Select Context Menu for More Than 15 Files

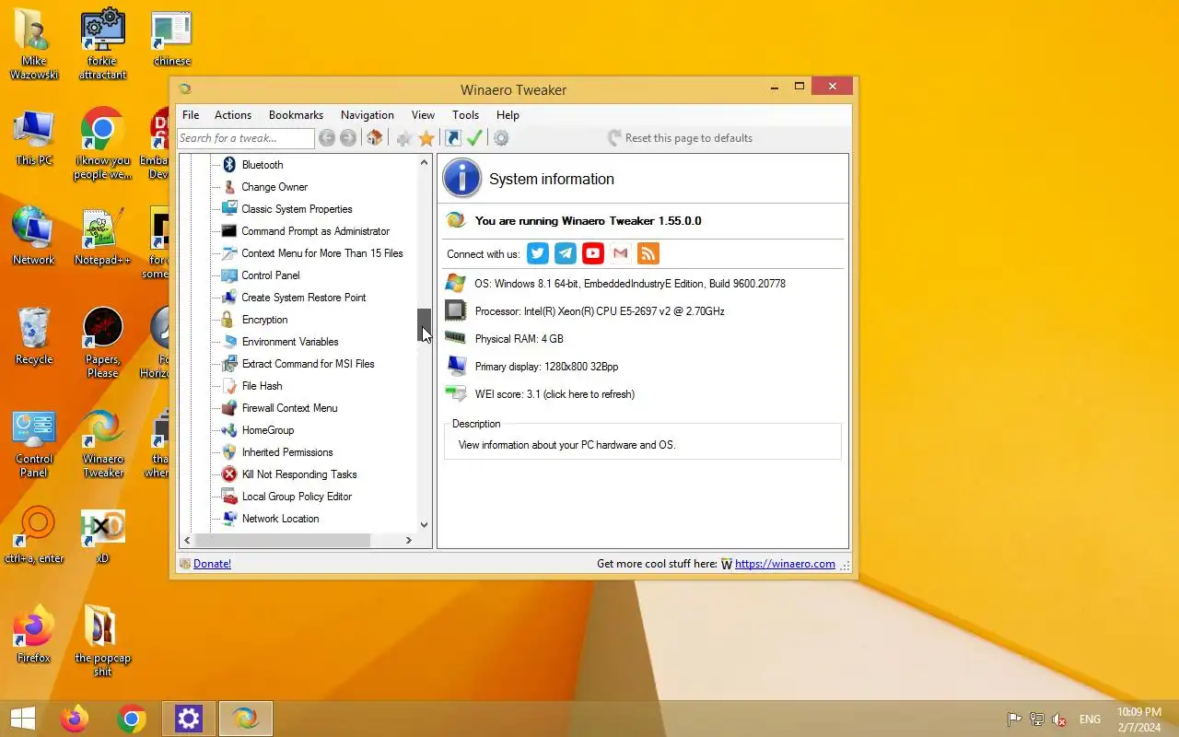tap(322, 253)
